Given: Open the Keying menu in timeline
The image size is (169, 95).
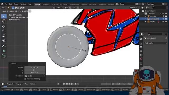Looking at the screenshot, I should click(20, 84).
